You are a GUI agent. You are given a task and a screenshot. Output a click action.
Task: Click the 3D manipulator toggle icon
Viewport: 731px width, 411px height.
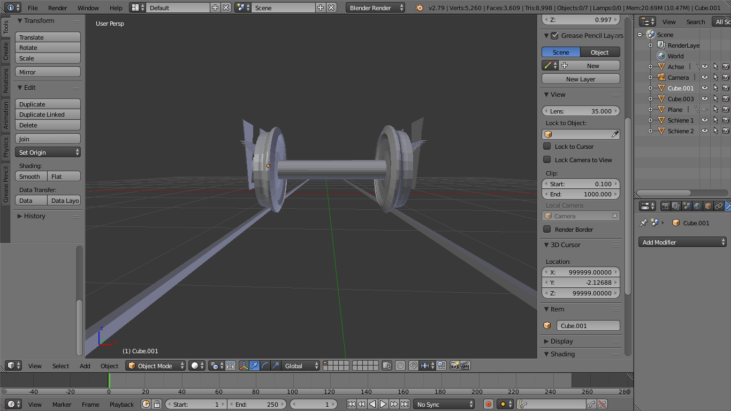coord(244,366)
